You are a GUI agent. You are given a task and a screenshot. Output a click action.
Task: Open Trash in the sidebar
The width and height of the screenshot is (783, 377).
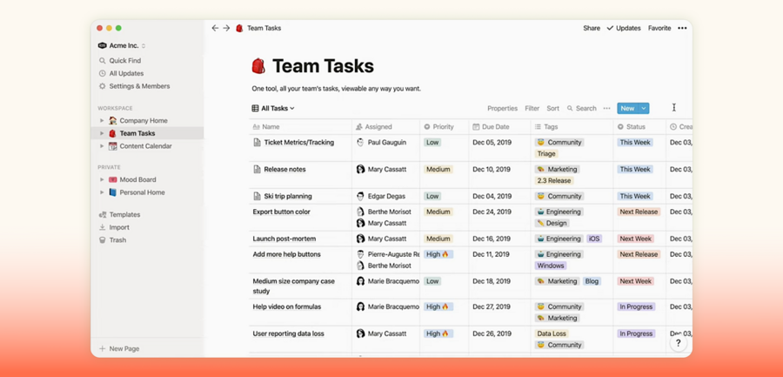pyautogui.click(x=117, y=240)
